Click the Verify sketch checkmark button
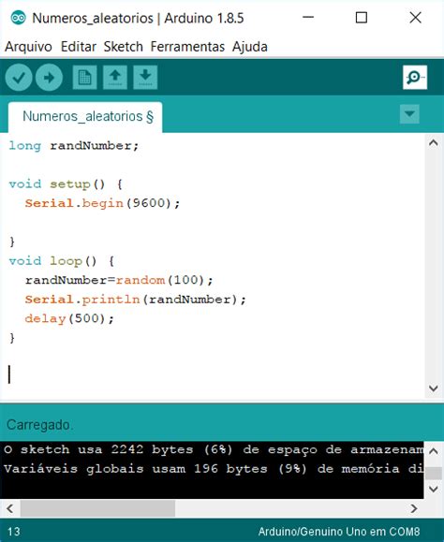 point(19,77)
